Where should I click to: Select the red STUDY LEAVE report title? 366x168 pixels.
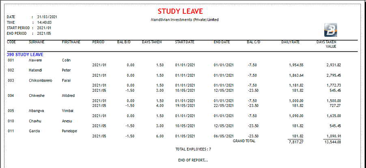[x=180, y=11]
